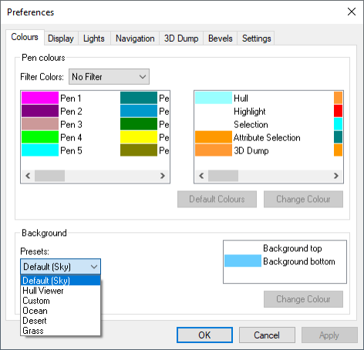Click the OK button
The image size is (364, 350).
(204, 335)
